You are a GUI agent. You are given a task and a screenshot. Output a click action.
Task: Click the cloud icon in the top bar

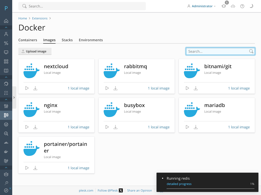click(x=233, y=6)
